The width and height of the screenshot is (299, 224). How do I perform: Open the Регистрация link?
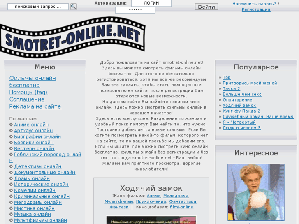coord(256,9)
